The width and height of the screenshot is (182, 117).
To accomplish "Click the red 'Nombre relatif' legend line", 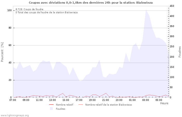I will coord(51,105).
